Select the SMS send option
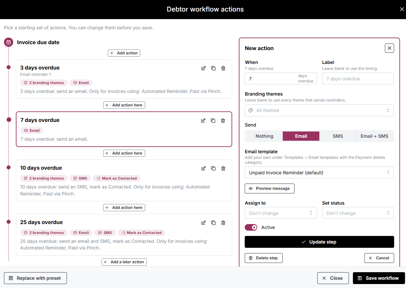The height and width of the screenshot is (288, 406). [x=338, y=136]
